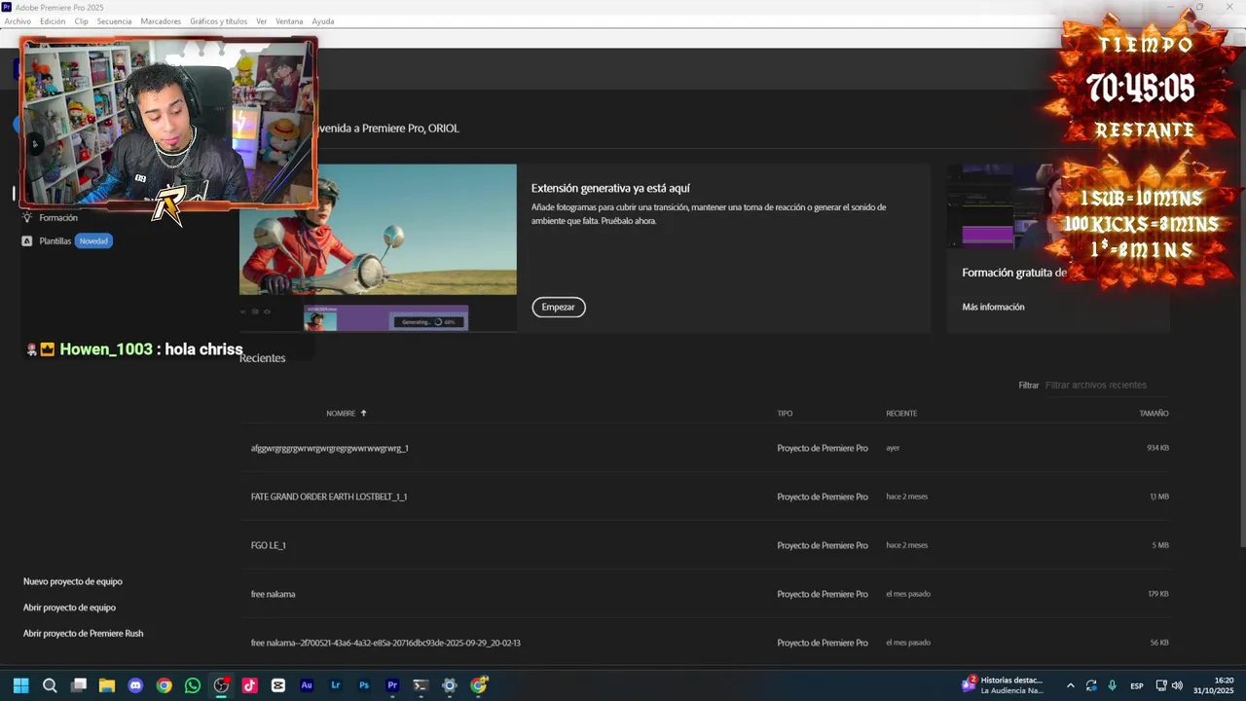Open the Edición menu
The height and width of the screenshot is (701, 1246).
53,21
